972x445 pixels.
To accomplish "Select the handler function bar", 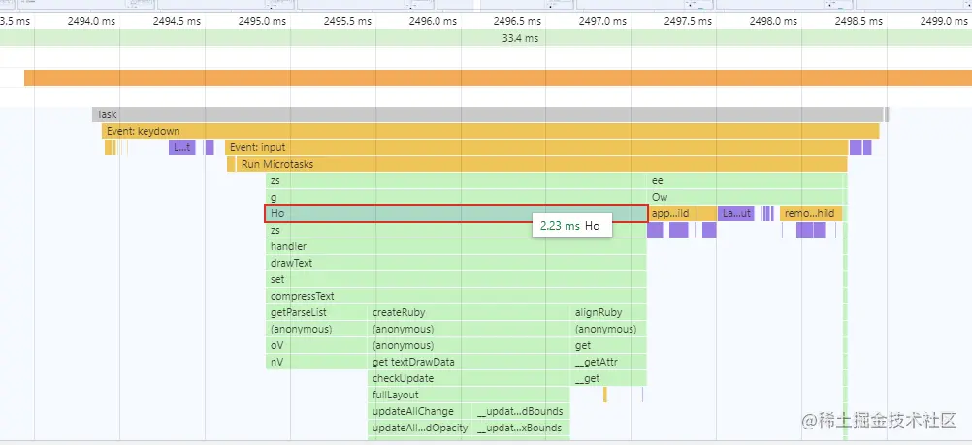I will 456,246.
